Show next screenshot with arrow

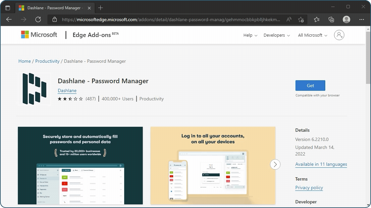click(275, 164)
